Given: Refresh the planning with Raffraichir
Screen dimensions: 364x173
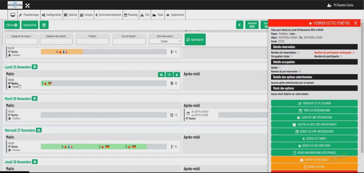Looking at the screenshot, I should click(195, 40).
